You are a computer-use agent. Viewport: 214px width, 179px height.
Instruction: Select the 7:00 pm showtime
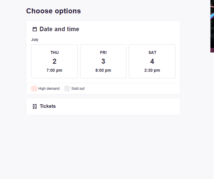pos(54,71)
